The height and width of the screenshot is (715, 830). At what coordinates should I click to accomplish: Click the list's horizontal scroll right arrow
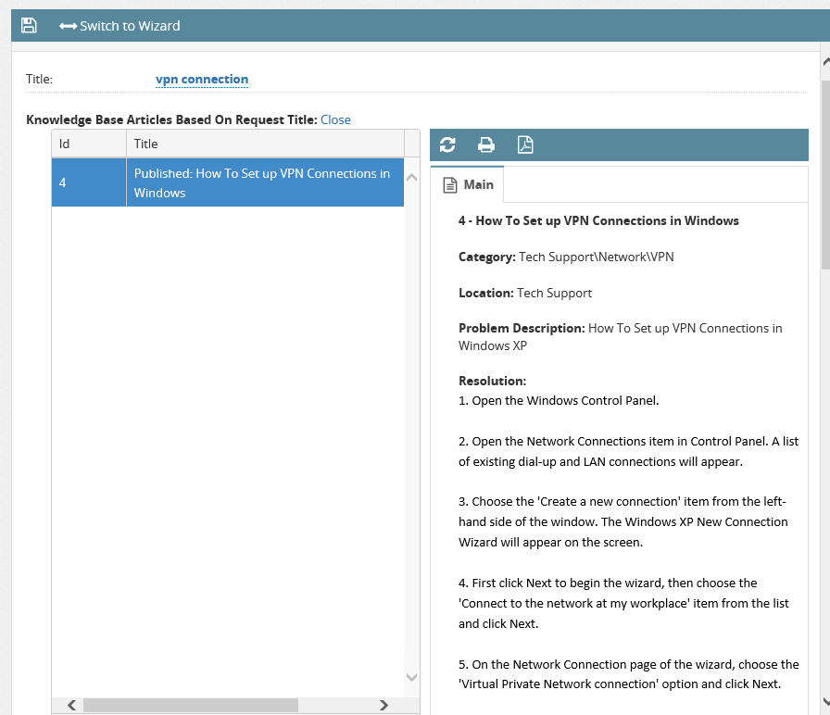[384, 706]
